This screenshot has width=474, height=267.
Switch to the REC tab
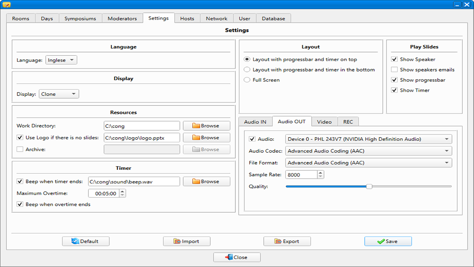point(348,122)
